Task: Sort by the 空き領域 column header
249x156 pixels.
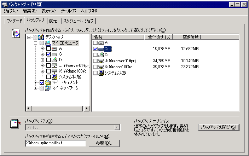Action: pyautogui.click(x=187, y=37)
